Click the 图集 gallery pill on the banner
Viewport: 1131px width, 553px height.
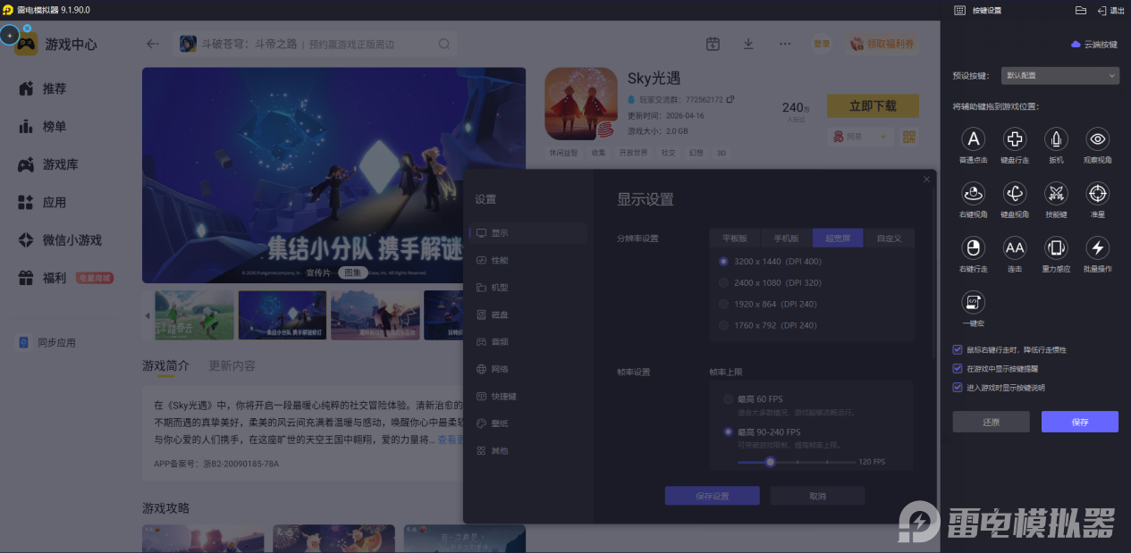click(353, 272)
